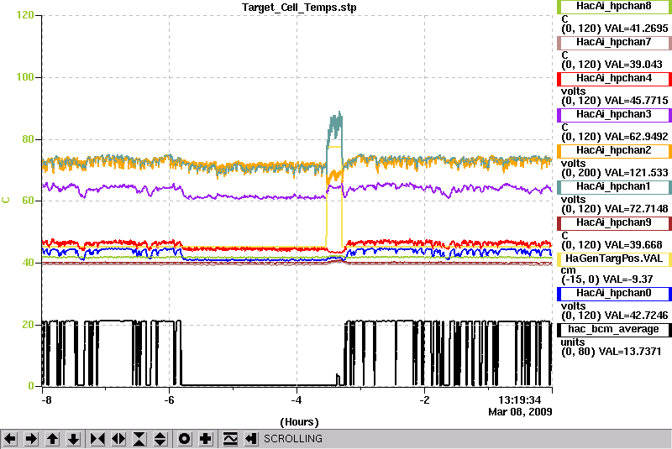Click the VAL=-9.37 readout text
Screen dimensions: 672x449
coord(627,280)
